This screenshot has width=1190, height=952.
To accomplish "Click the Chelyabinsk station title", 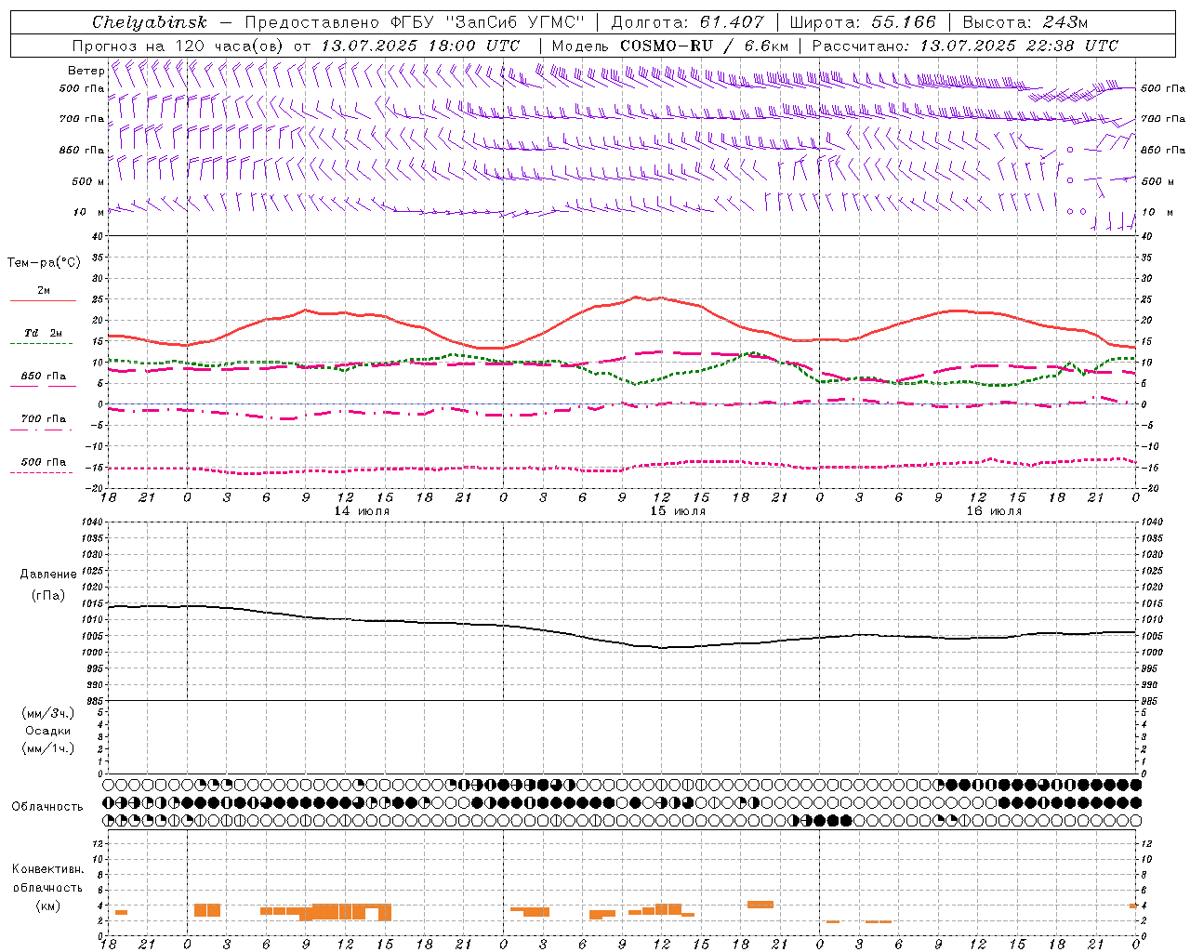I will (150, 22).
